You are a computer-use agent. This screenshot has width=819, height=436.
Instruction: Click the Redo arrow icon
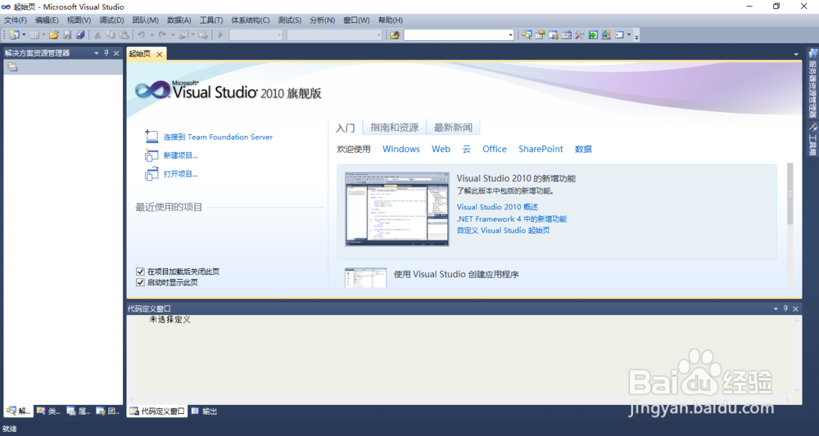pyautogui.click(x=162, y=35)
